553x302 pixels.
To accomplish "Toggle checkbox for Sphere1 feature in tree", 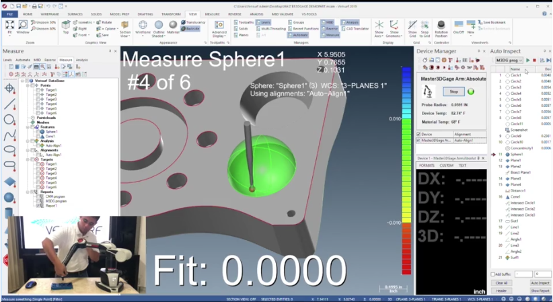I will tap(38, 131).
